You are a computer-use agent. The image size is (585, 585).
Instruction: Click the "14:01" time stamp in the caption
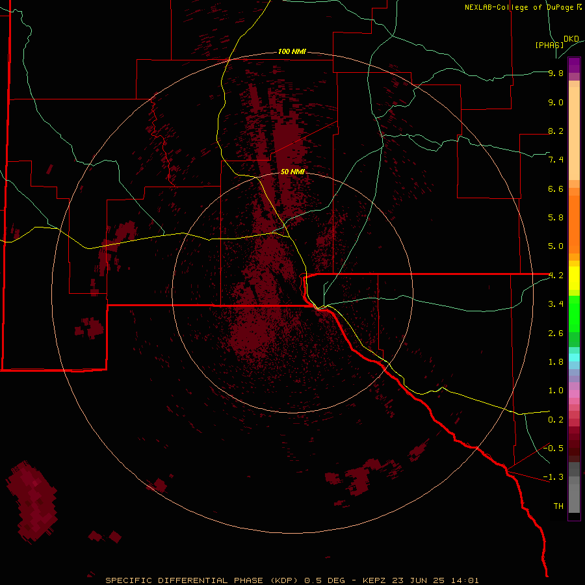click(465, 580)
